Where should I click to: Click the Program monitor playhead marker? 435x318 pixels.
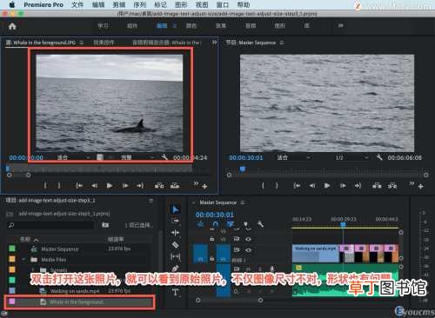pyautogui.click(x=243, y=169)
